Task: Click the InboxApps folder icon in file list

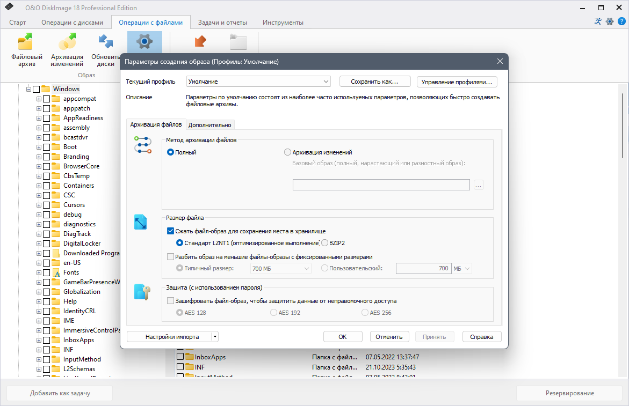Action: (x=189, y=357)
